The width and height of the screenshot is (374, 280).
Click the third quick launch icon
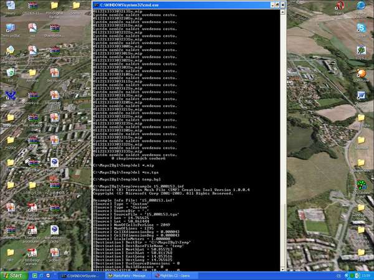[48, 276]
